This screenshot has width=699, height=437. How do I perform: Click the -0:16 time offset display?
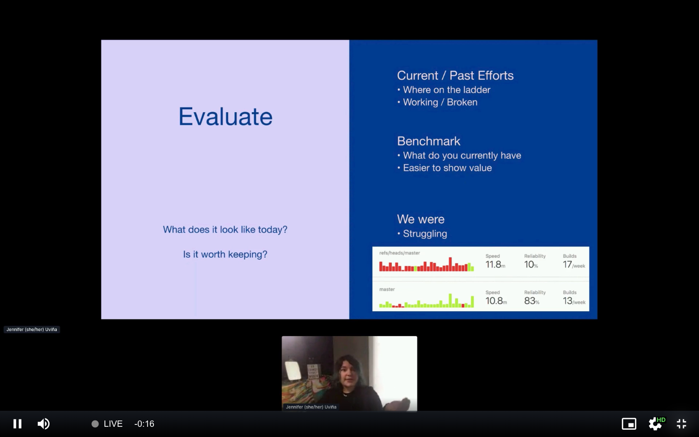click(x=144, y=424)
